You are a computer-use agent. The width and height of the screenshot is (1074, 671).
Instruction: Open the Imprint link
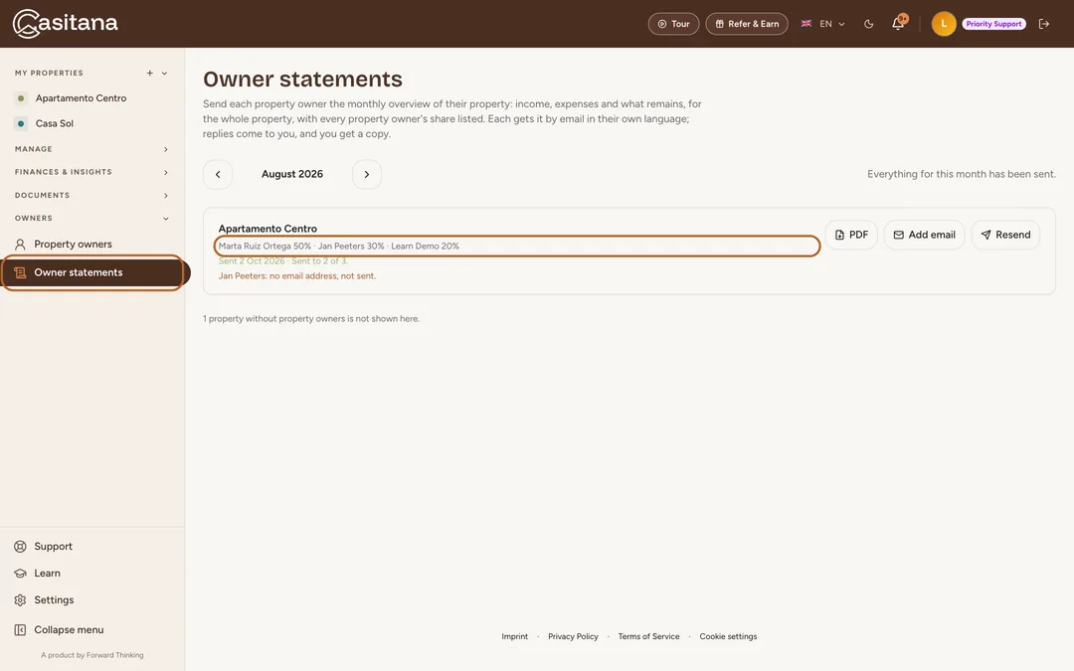point(514,636)
